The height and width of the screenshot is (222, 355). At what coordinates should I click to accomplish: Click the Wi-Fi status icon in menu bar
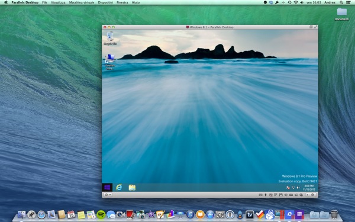(296, 2)
